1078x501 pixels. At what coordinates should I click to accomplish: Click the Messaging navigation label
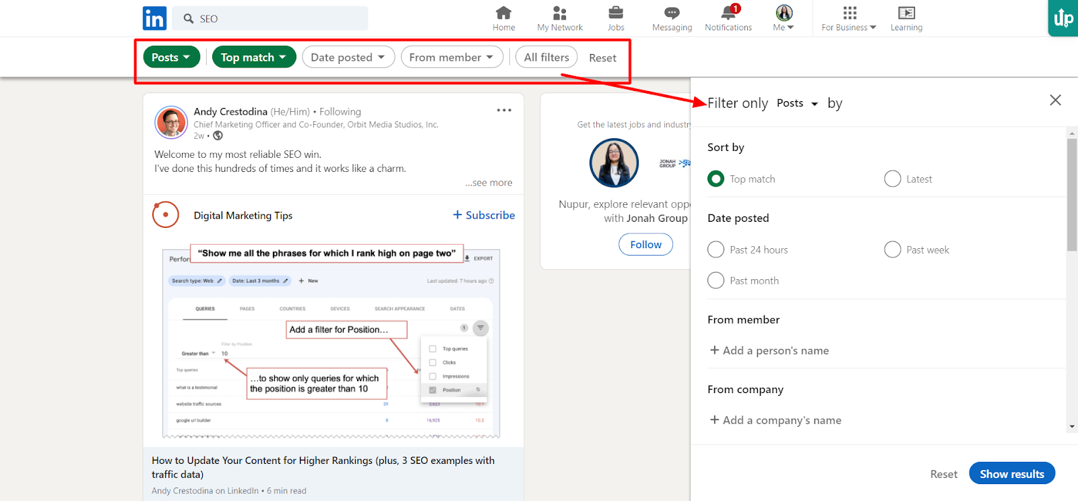tap(672, 28)
